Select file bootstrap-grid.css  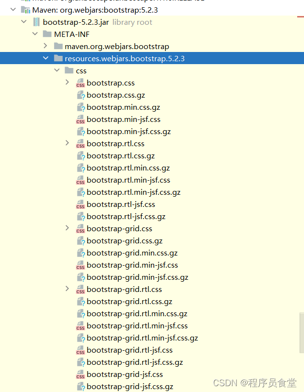click(120, 229)
